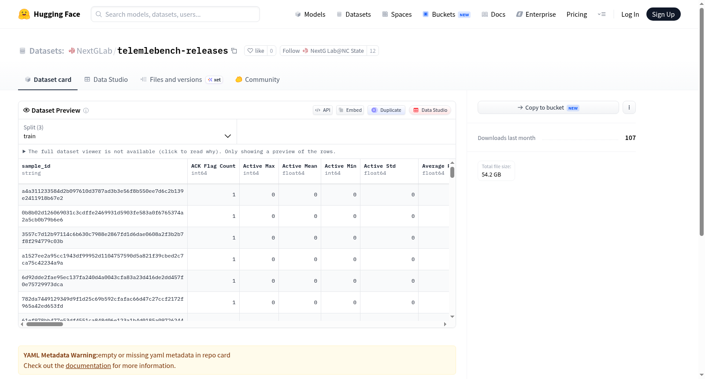Click the Sign Up button

pyautogui.click(x=663, y=14)
